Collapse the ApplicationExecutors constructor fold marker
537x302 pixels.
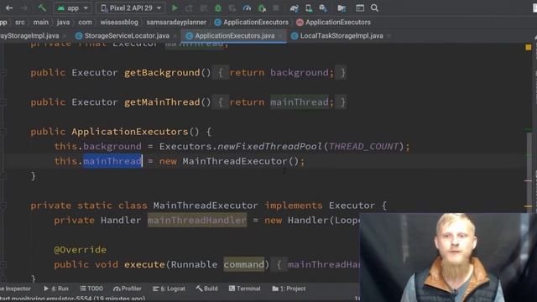3,132
